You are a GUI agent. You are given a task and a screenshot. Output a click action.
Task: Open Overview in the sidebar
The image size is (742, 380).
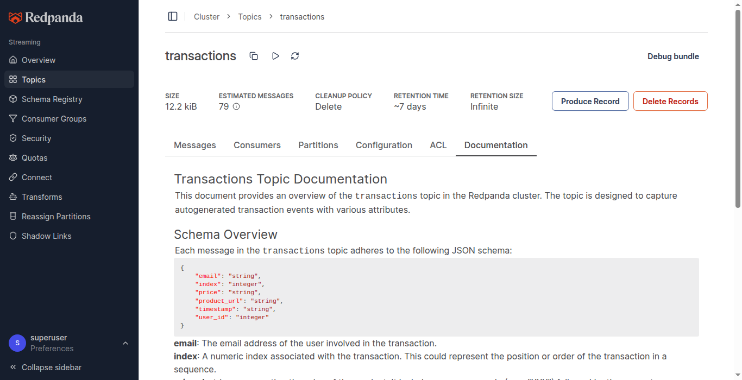(x=69, y=60)
